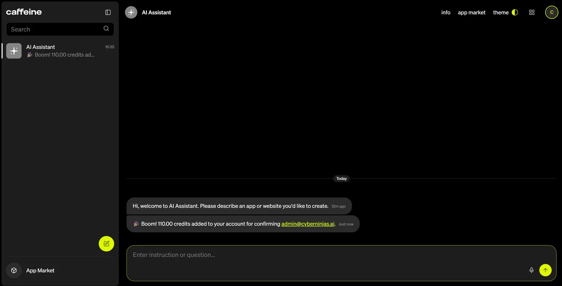Open the apps grid icon in the header
The image size is (562, 286).
pos(532,13)
